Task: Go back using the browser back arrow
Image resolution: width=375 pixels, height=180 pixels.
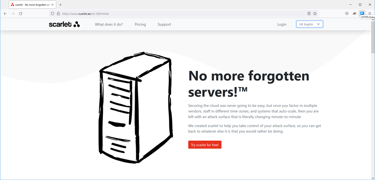Action: point(5,13)
